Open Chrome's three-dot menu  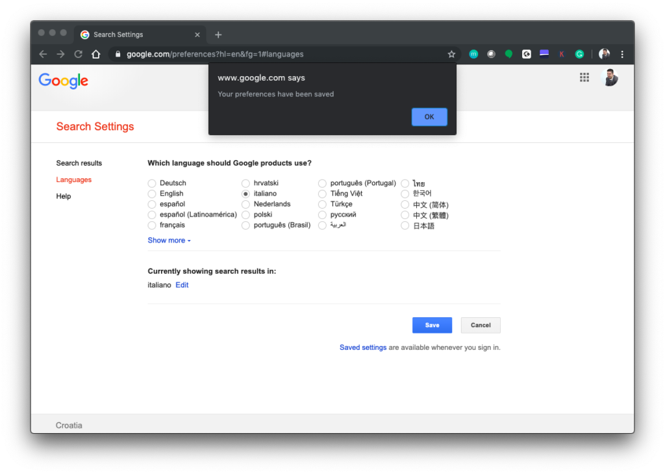click(x=622, y=55)
